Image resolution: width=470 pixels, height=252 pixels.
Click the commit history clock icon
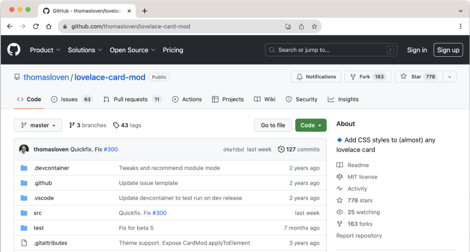[x=281, y=149]
